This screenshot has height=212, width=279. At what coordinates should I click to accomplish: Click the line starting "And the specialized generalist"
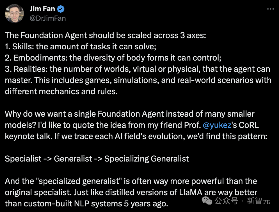point(131,181)
